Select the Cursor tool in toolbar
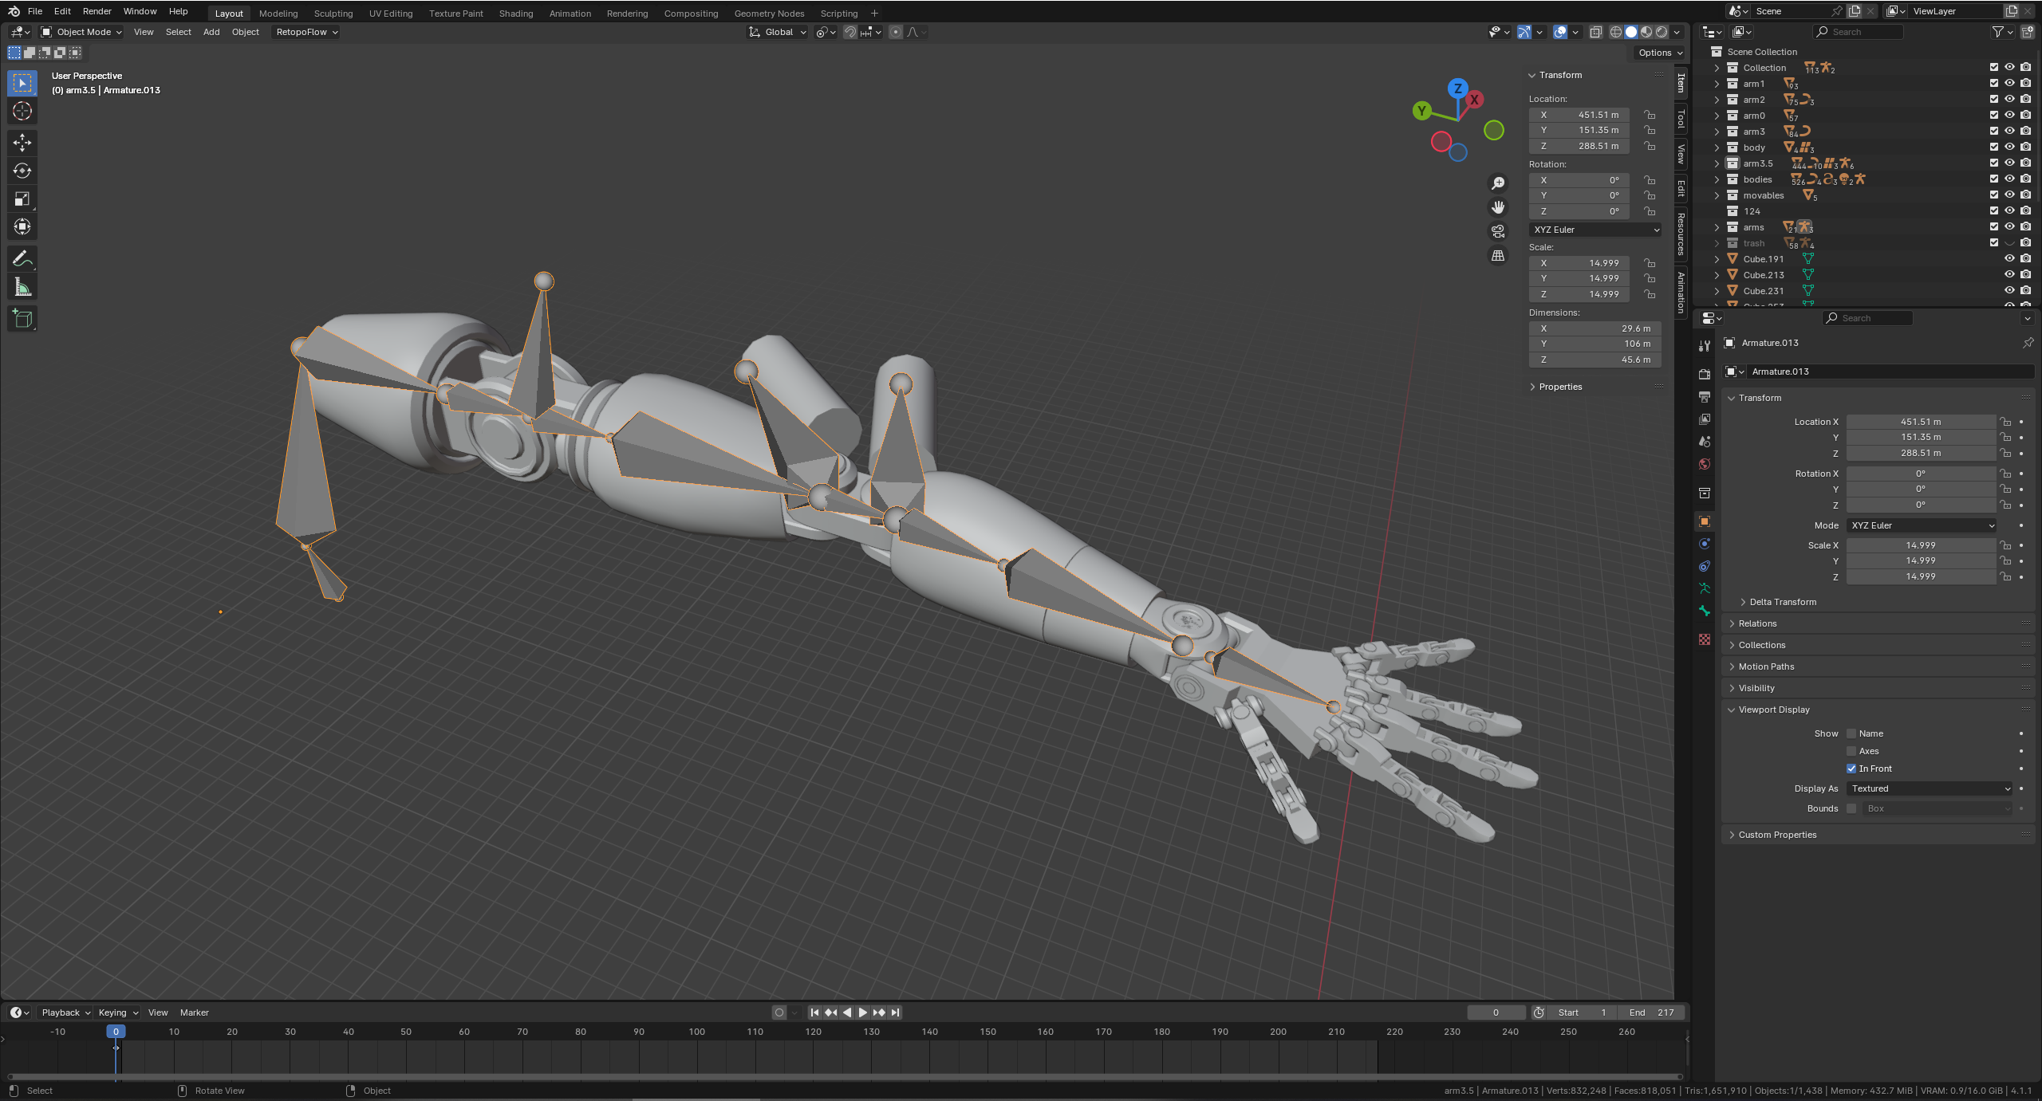 click(22, 111)
